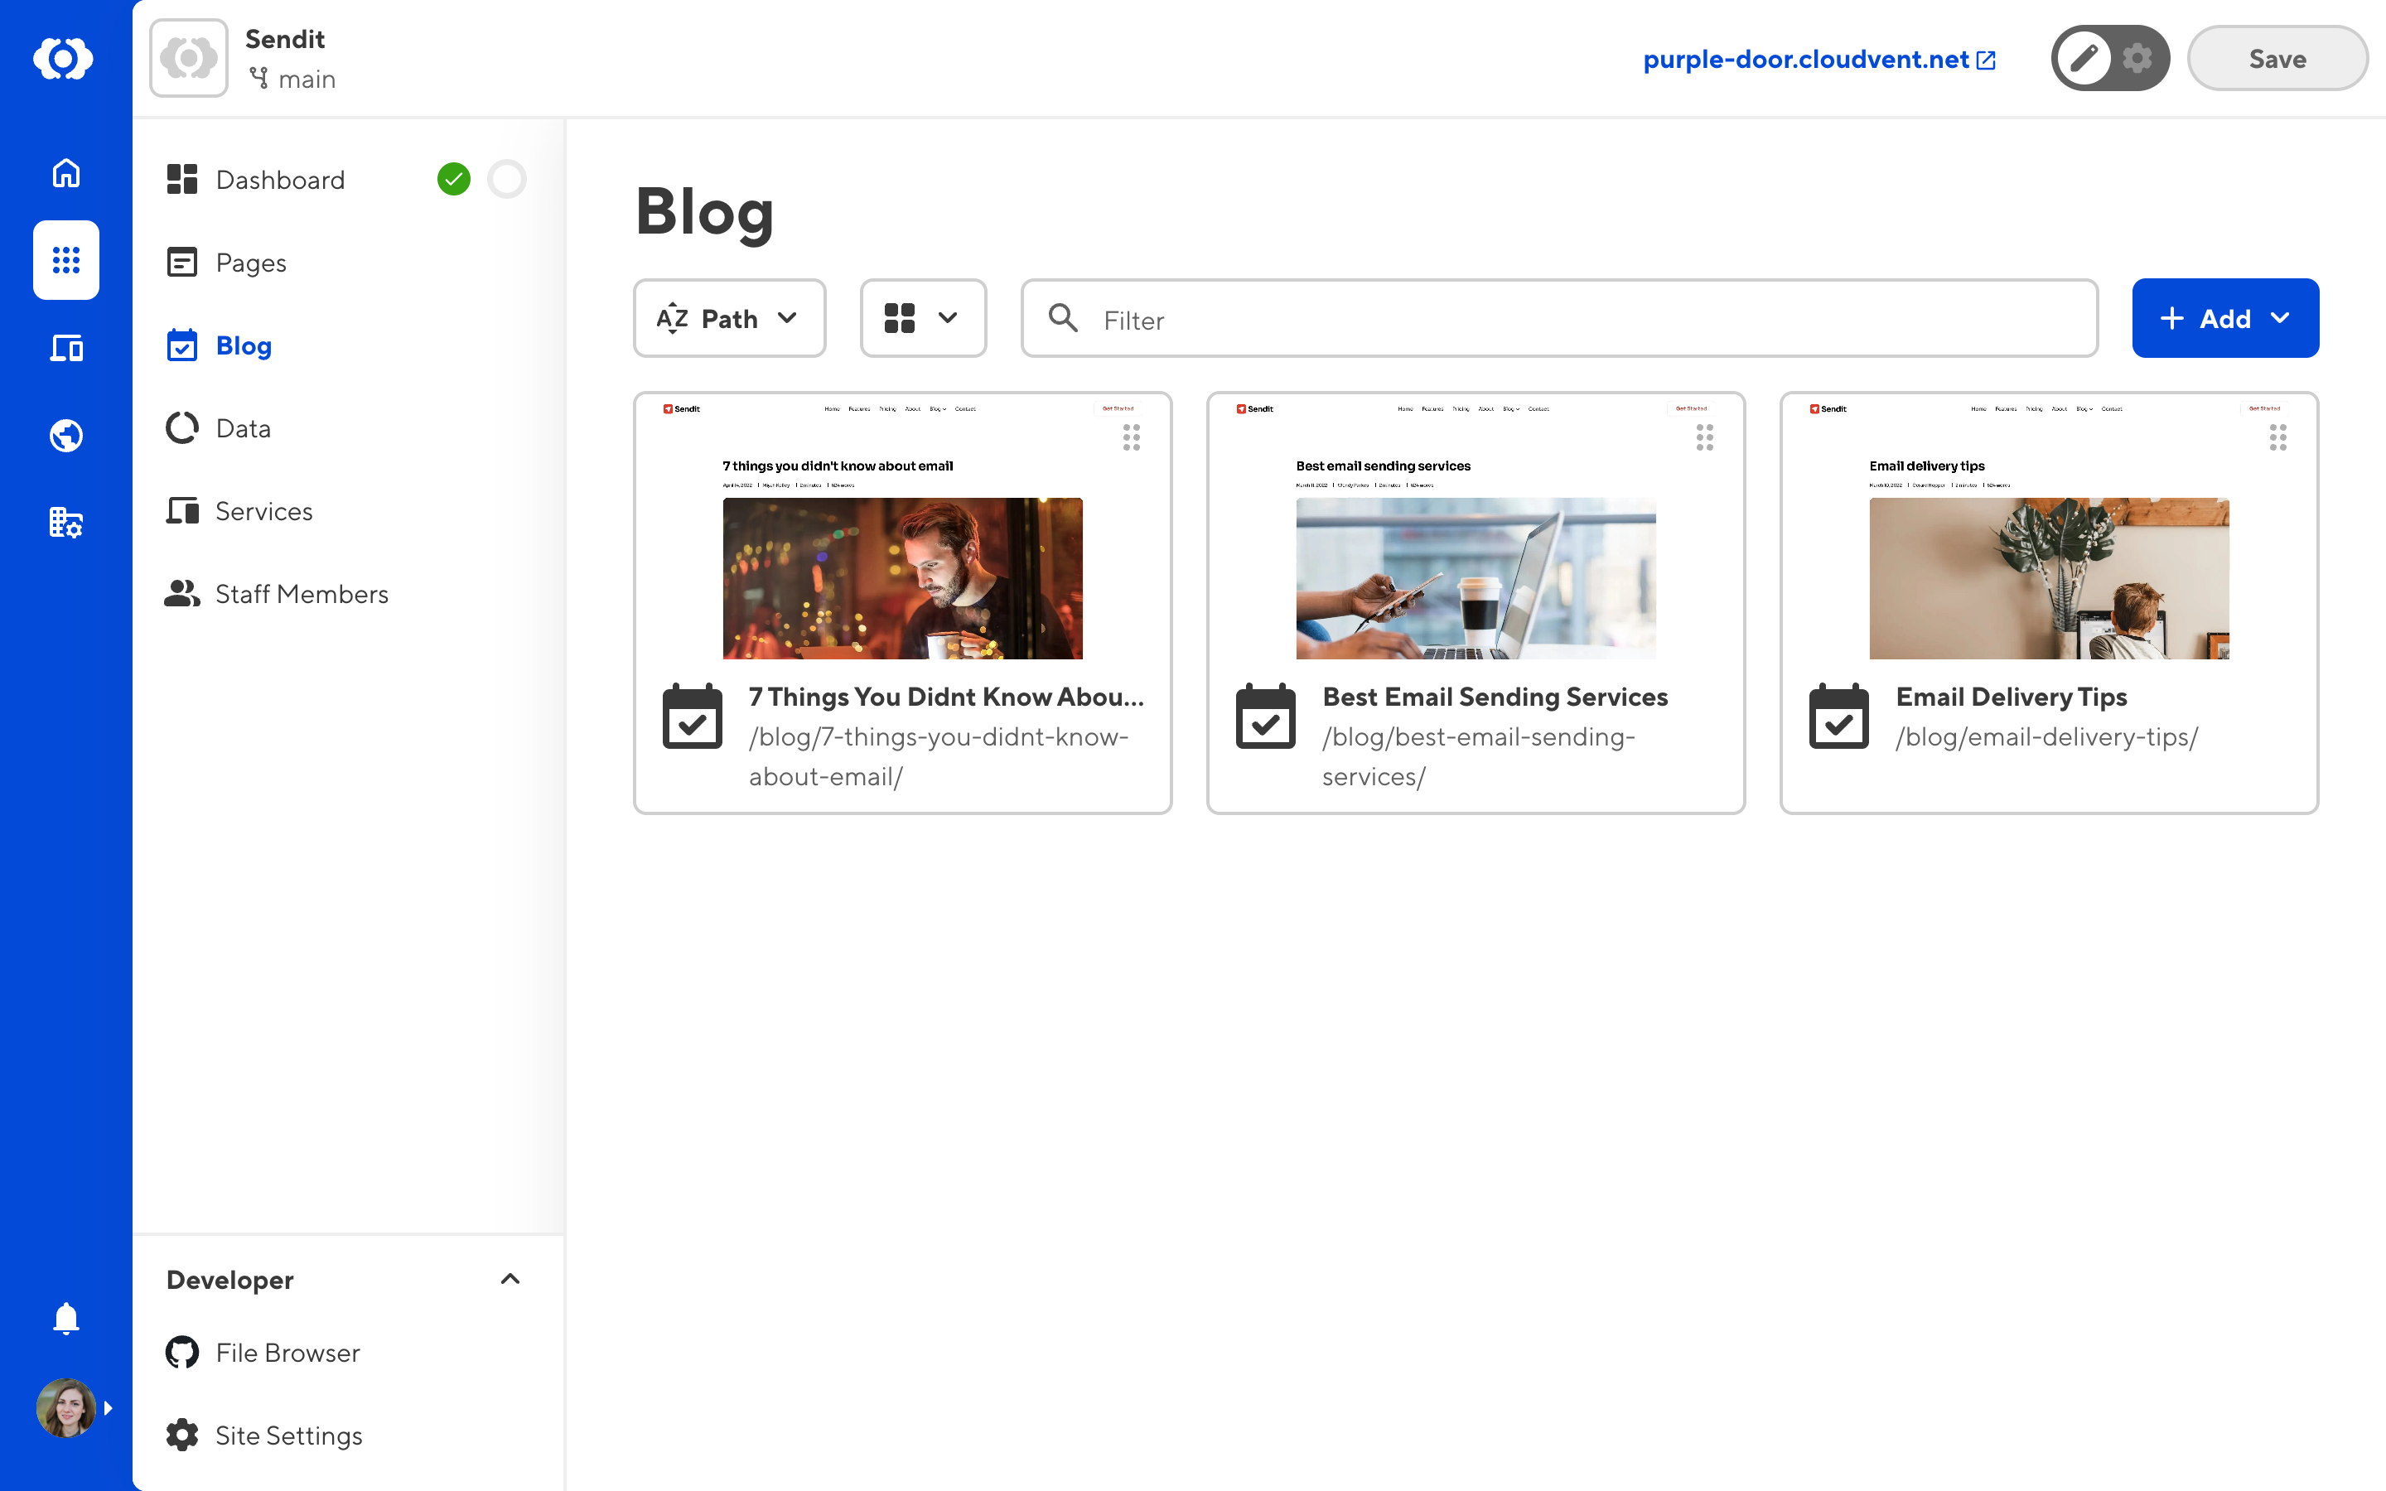
Task: Click drag handle on Best Email Sending card
Action: pos(1703,437)
